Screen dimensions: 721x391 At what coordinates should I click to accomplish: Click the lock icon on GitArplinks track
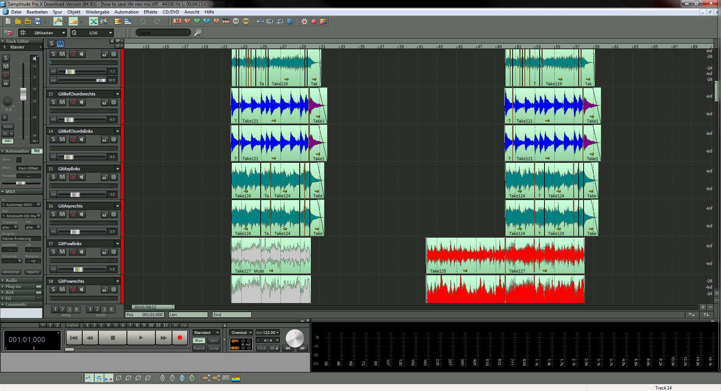[105, 177]
